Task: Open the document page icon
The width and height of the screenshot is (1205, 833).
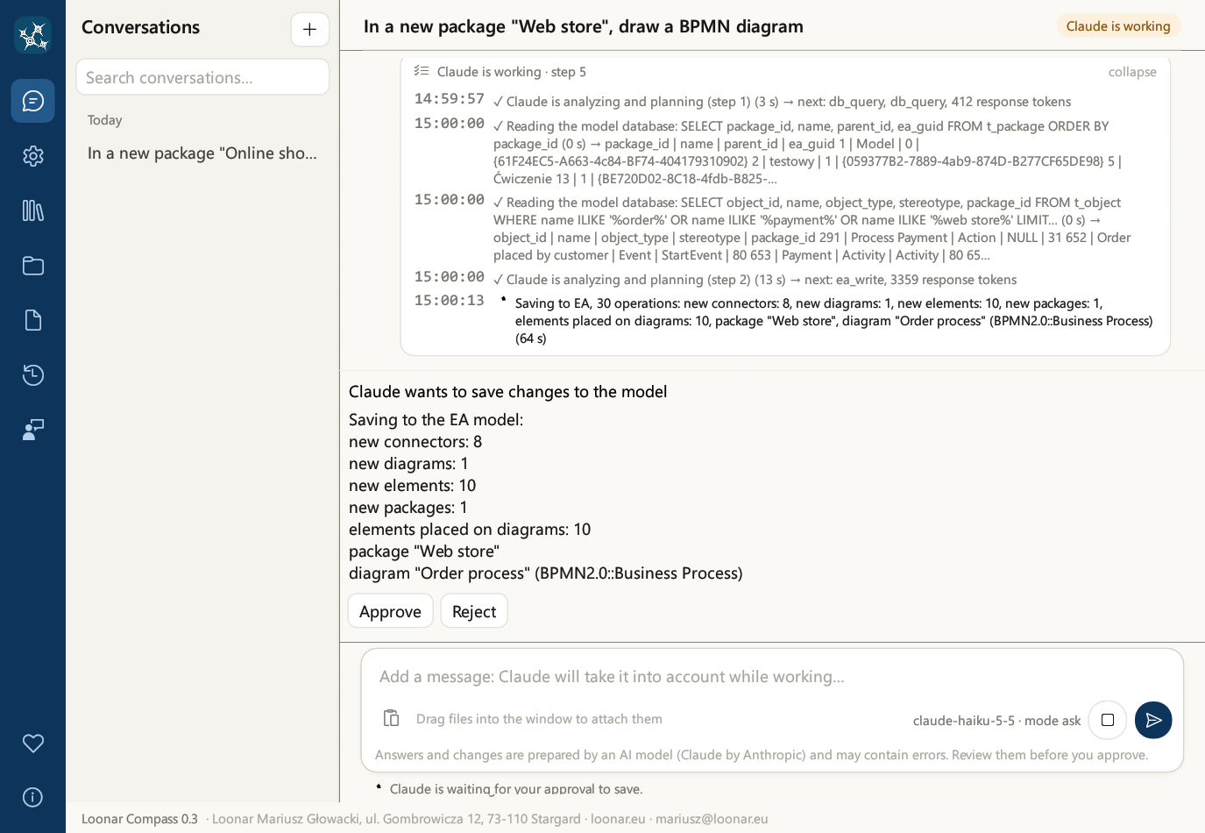Action: (x=32, y=320)
